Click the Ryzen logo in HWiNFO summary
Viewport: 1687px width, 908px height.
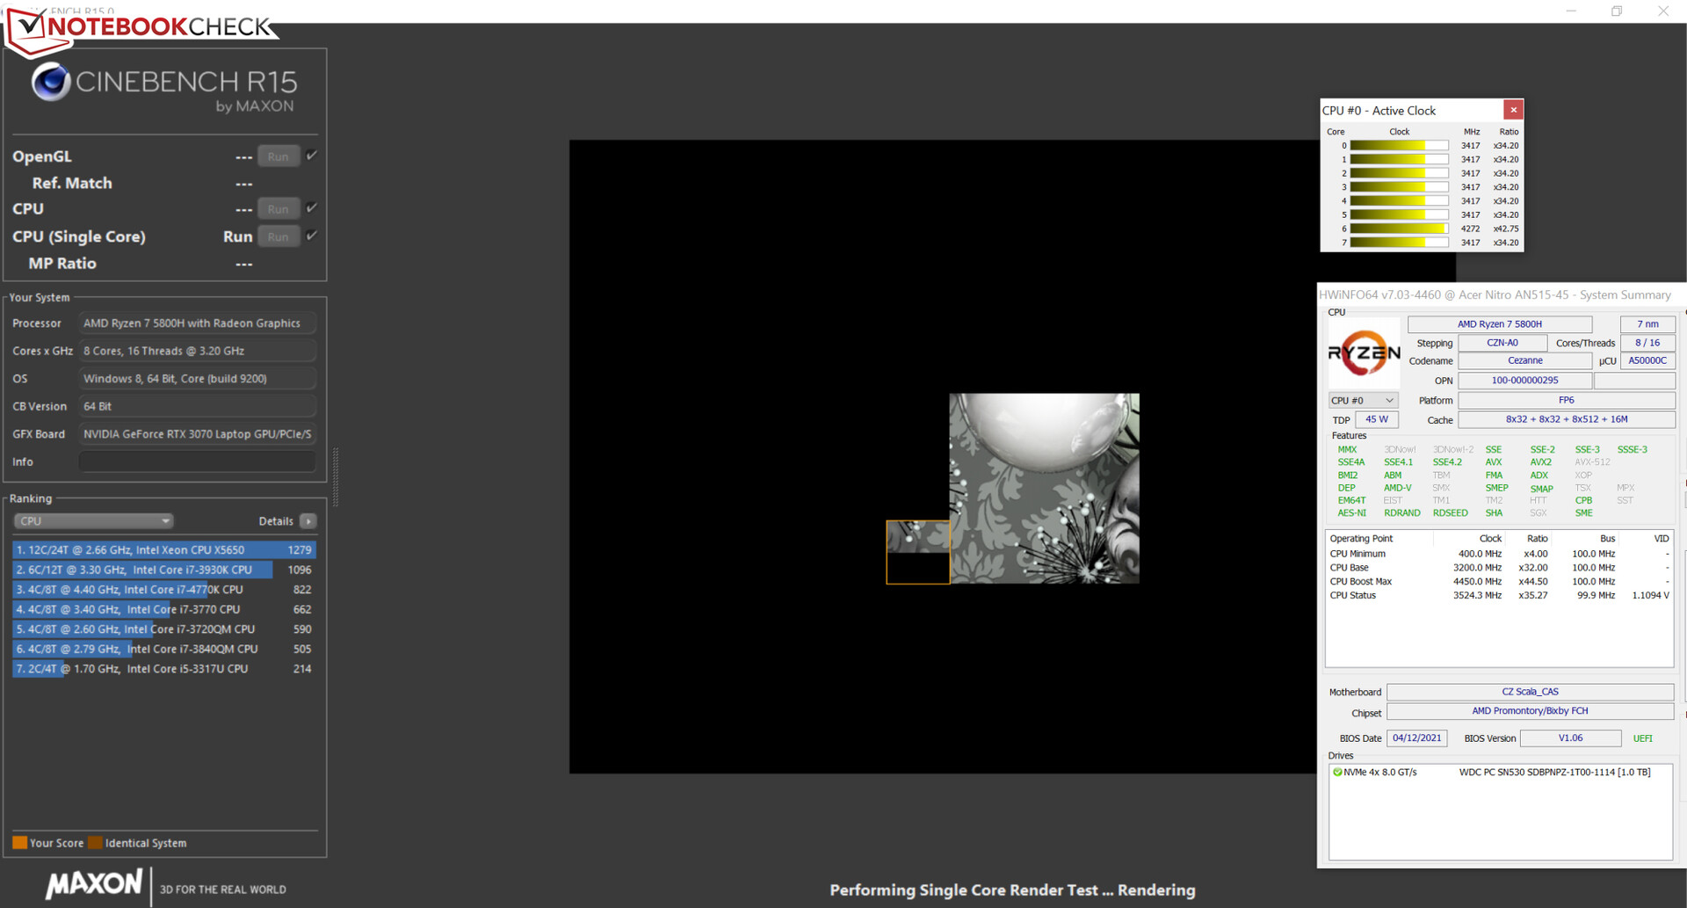(x=1364, y=353)
